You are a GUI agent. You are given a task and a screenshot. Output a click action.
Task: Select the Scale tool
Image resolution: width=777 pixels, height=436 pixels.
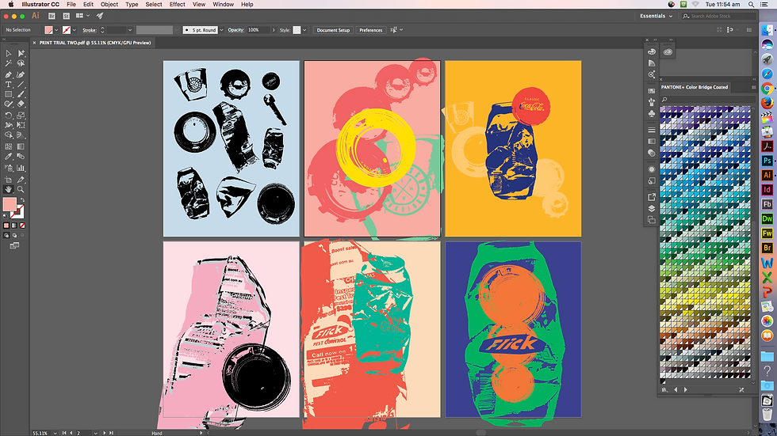[x=21, y=116]
